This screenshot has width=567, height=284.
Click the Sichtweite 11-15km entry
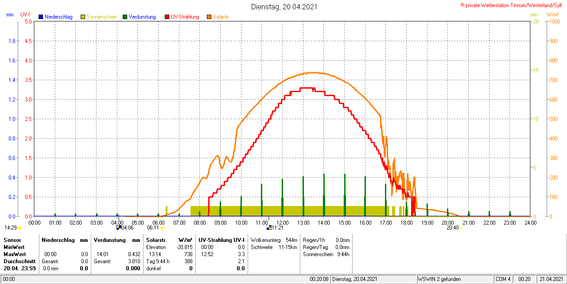(274, 247)
